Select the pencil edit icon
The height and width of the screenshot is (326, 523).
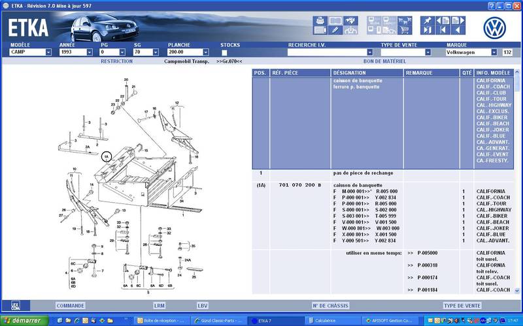point(335,30)
